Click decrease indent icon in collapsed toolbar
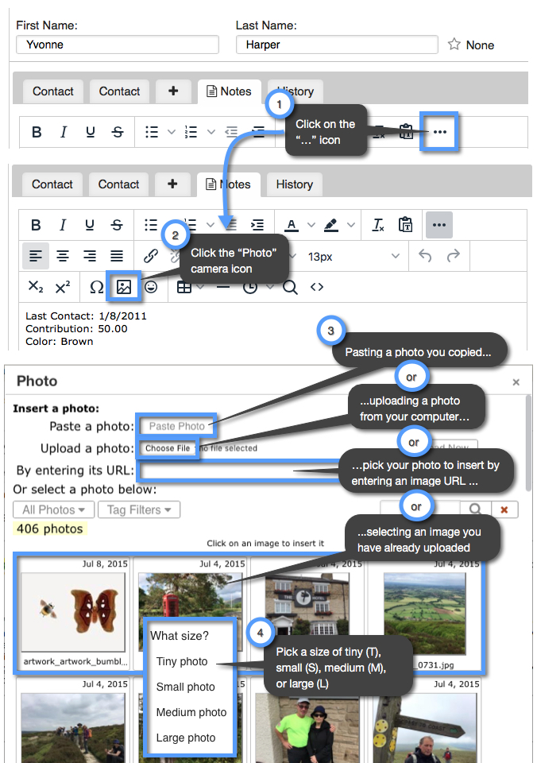The height and width of the screenshot is (763, 537). (231, 132)
